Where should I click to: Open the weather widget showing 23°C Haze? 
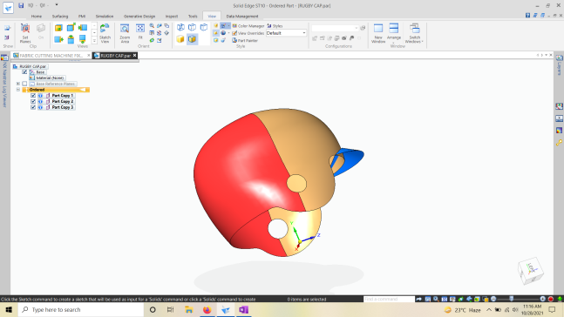pyautogui.click(x=463, y=310)
